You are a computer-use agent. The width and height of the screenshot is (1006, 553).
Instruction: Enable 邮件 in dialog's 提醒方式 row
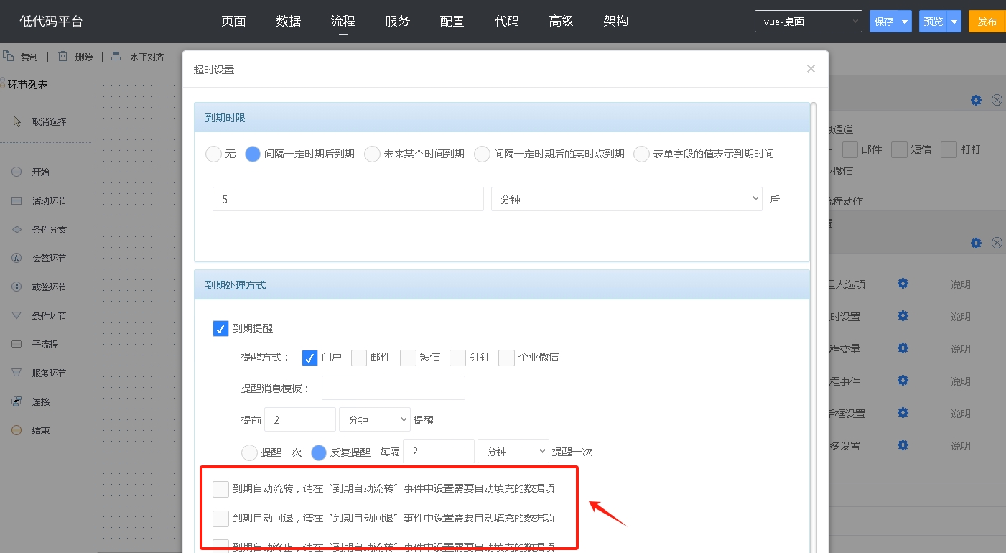tap(359, 357)
